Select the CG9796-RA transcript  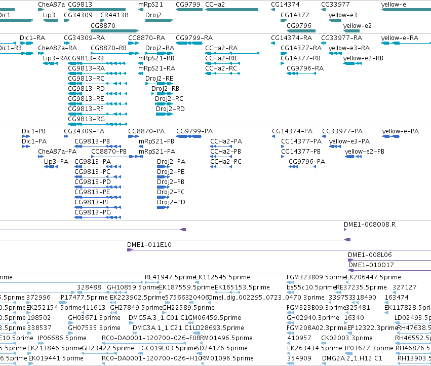[x=301, y=74]
